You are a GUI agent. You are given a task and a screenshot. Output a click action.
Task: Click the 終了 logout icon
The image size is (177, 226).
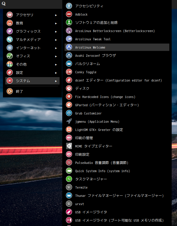pos(10,91)
